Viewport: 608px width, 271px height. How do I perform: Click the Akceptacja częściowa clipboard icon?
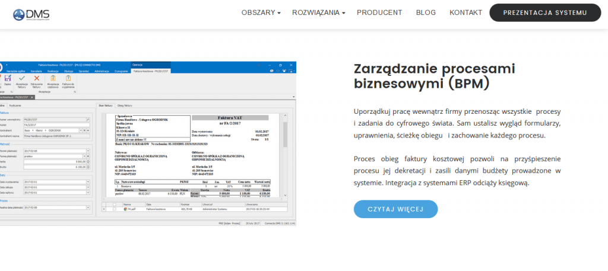coord(53,79)
